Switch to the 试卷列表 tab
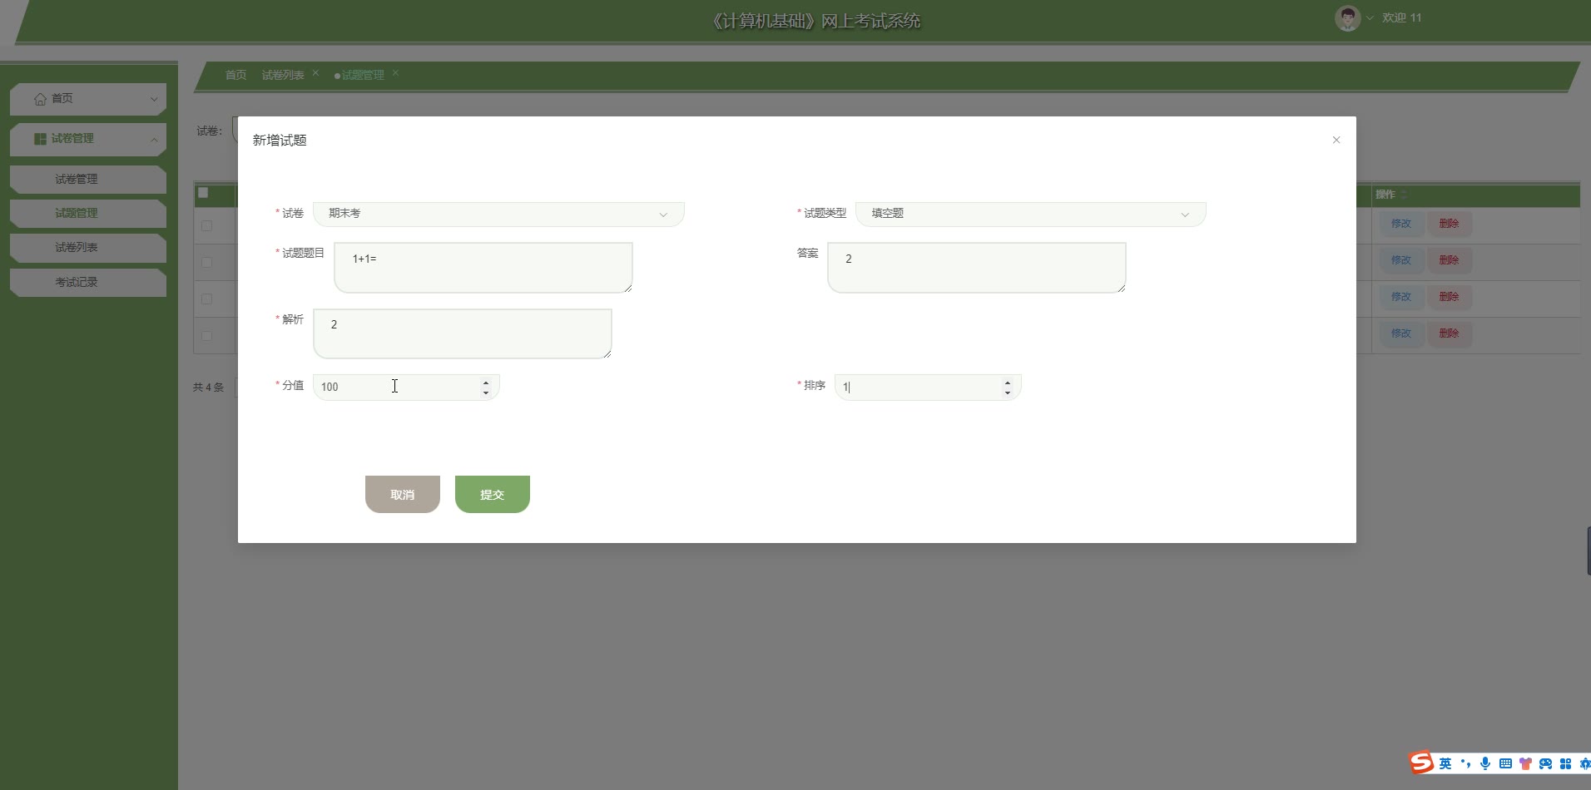Viewport: 1591px width, 790px height. point(283,75)
